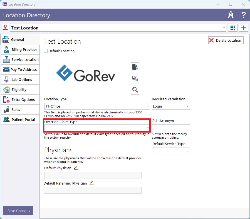Click the permissions keys icon in header
Viewport: 250px width, 219px height.
pos(231,15)
